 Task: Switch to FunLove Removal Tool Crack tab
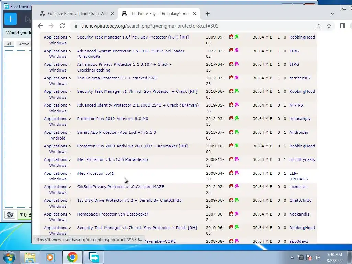pyautogui.click(x=77, y=14)
